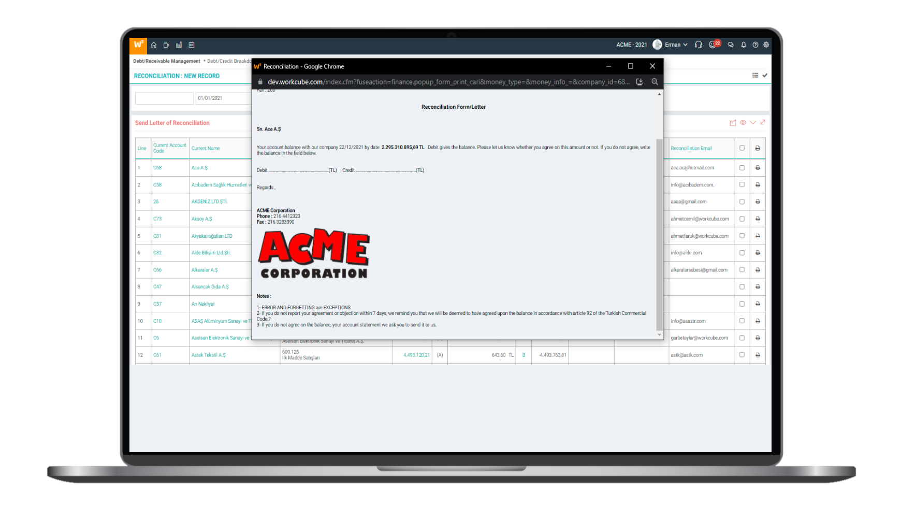Viewport: 901px width, 518px height.
Task: Click the gurbetaylar@workcube.com email cell
Action: coord(699,338)
